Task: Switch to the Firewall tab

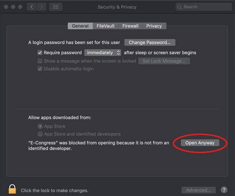Action: 131,26
